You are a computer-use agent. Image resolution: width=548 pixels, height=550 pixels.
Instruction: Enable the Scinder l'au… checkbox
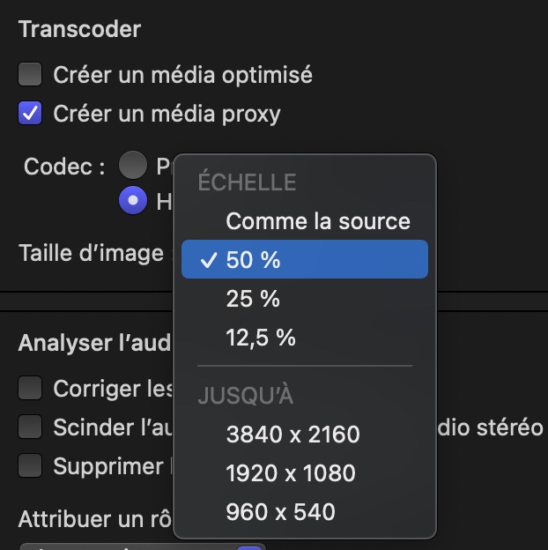(x=31, y=427)
